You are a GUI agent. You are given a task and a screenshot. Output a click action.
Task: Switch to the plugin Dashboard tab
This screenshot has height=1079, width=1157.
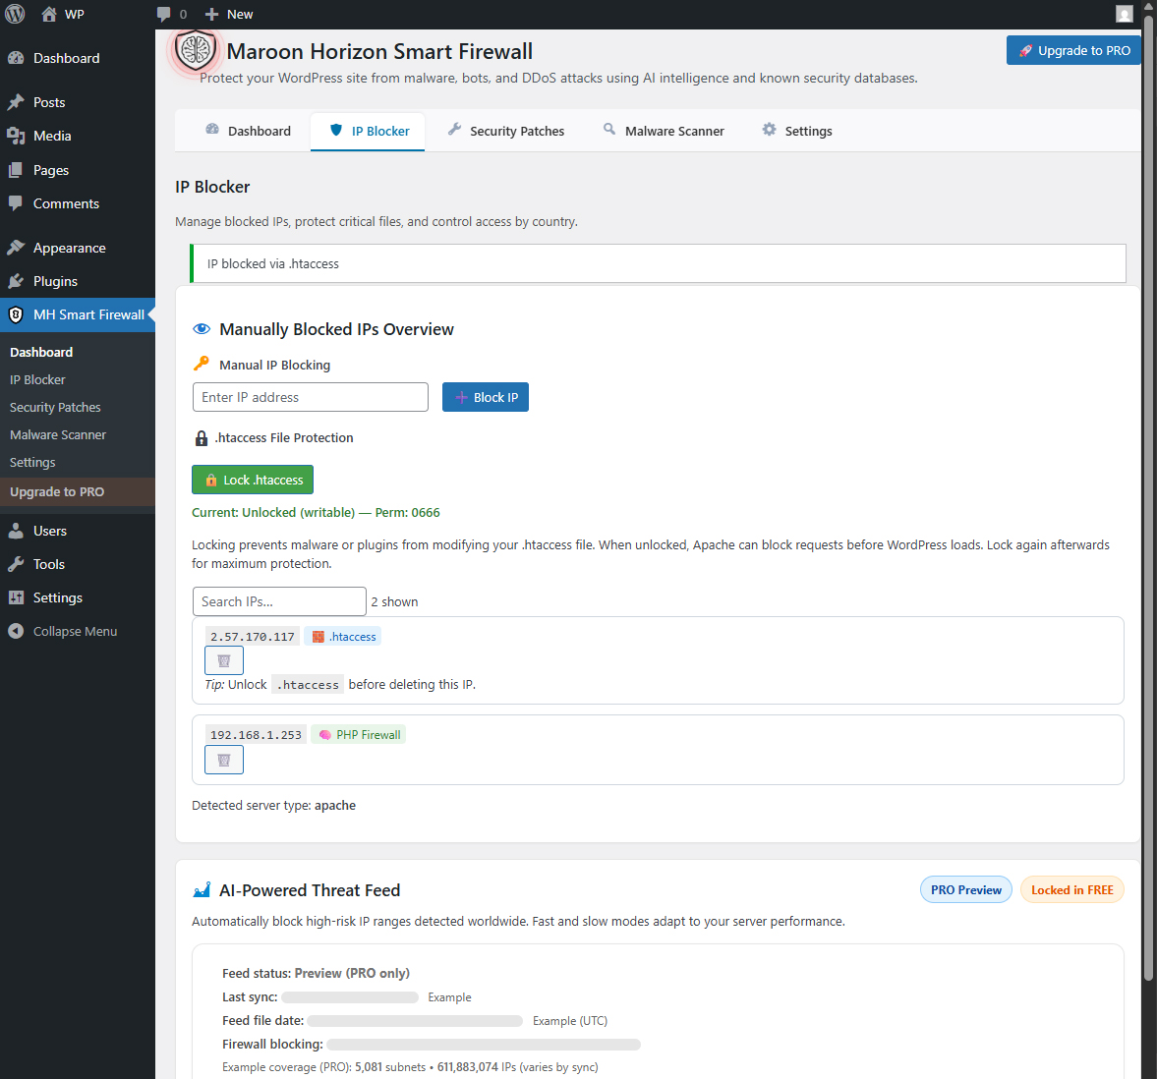[x=248, y=132]
